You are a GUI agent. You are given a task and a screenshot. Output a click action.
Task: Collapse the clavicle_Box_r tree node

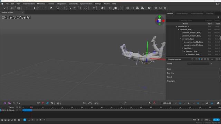(x=177, y=27)
